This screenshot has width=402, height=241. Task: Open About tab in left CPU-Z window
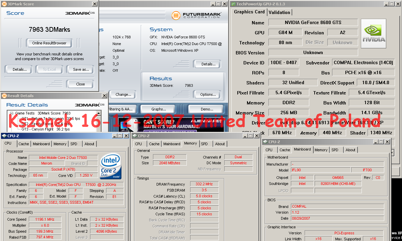89,144
